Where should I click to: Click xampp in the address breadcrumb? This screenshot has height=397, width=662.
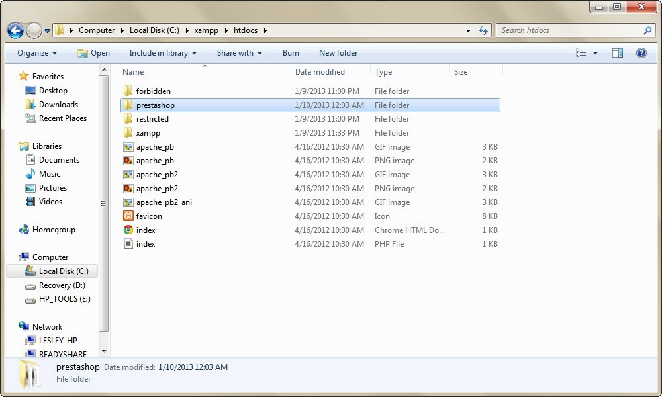point(206,30)
